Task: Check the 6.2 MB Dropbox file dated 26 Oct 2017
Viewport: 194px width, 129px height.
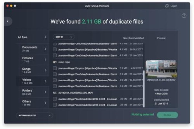Action: pyautogui.click(x=55, y=80)
